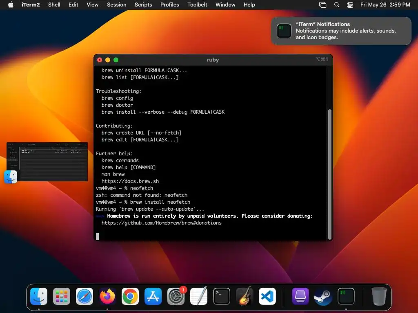The height and width of the screenshot is (313, 418).
Task: Open Spotlight search in menu bar
Action: 337,5
